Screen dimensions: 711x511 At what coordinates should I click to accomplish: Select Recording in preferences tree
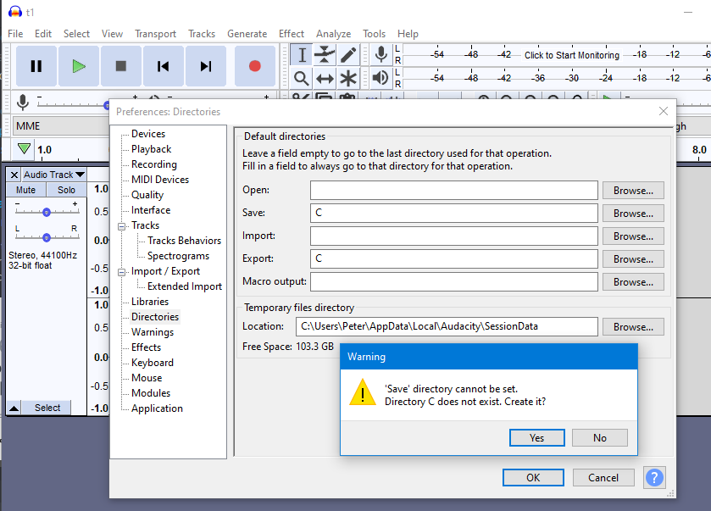pos(154,164)
